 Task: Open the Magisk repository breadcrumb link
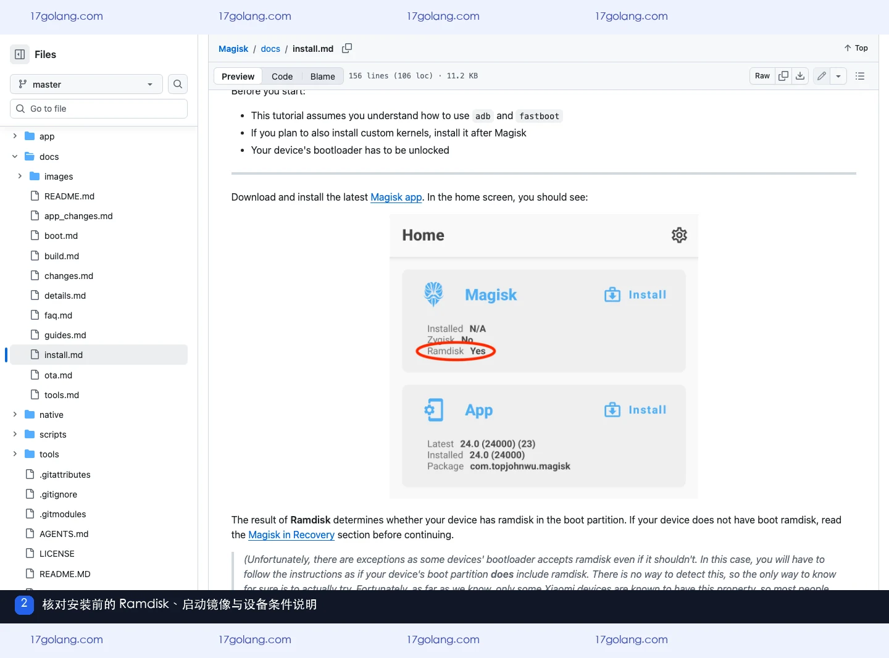[x=233, y=49]
